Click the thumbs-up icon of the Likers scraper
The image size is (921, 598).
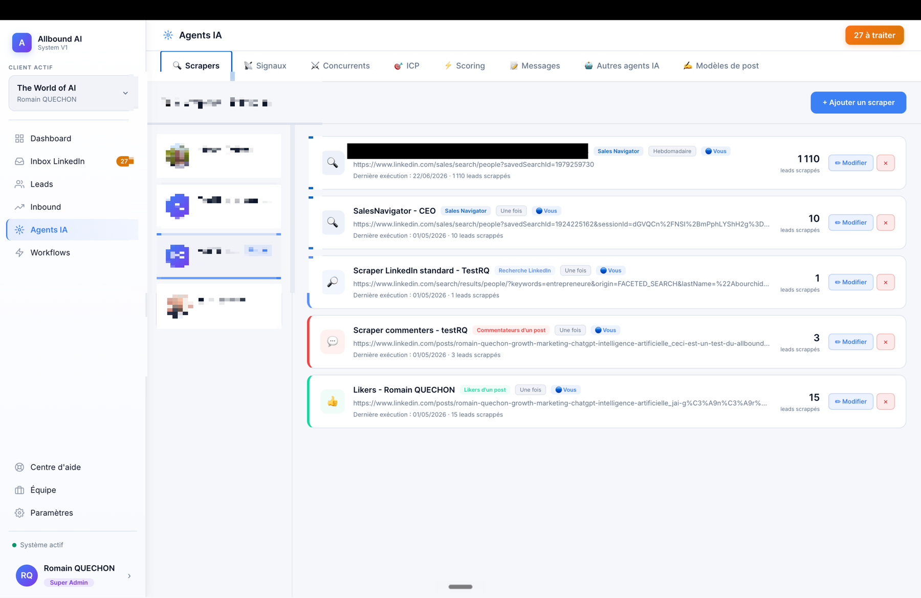[x=333, y=402]
